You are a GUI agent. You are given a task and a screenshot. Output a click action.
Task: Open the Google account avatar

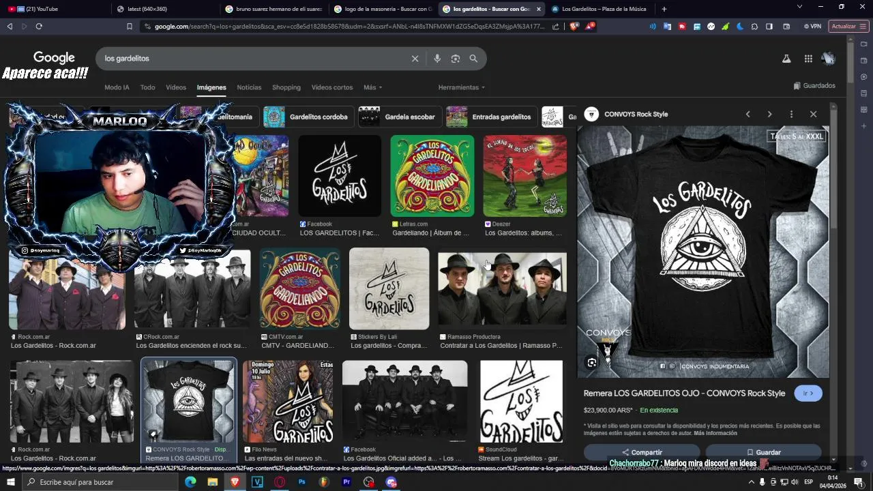(x=829, y=59)
